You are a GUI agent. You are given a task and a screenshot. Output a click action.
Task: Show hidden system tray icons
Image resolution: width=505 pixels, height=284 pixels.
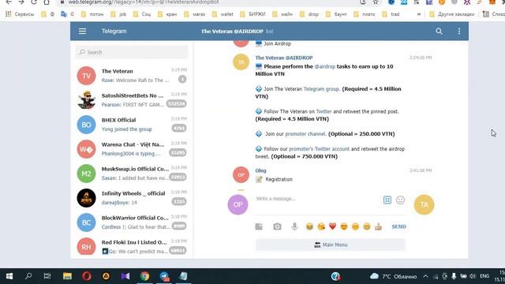425,276
